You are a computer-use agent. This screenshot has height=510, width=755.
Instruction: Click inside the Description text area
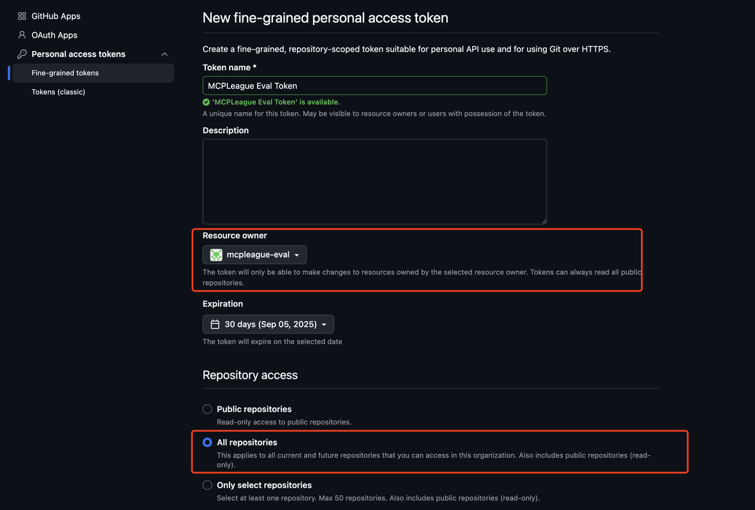tap(374, 180)
